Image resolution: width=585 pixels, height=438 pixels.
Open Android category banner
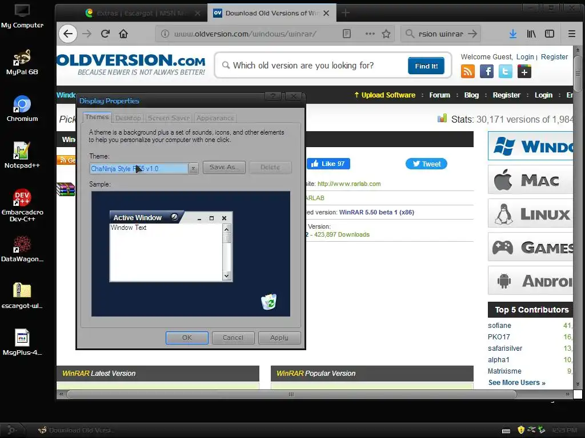click(531, 281)
